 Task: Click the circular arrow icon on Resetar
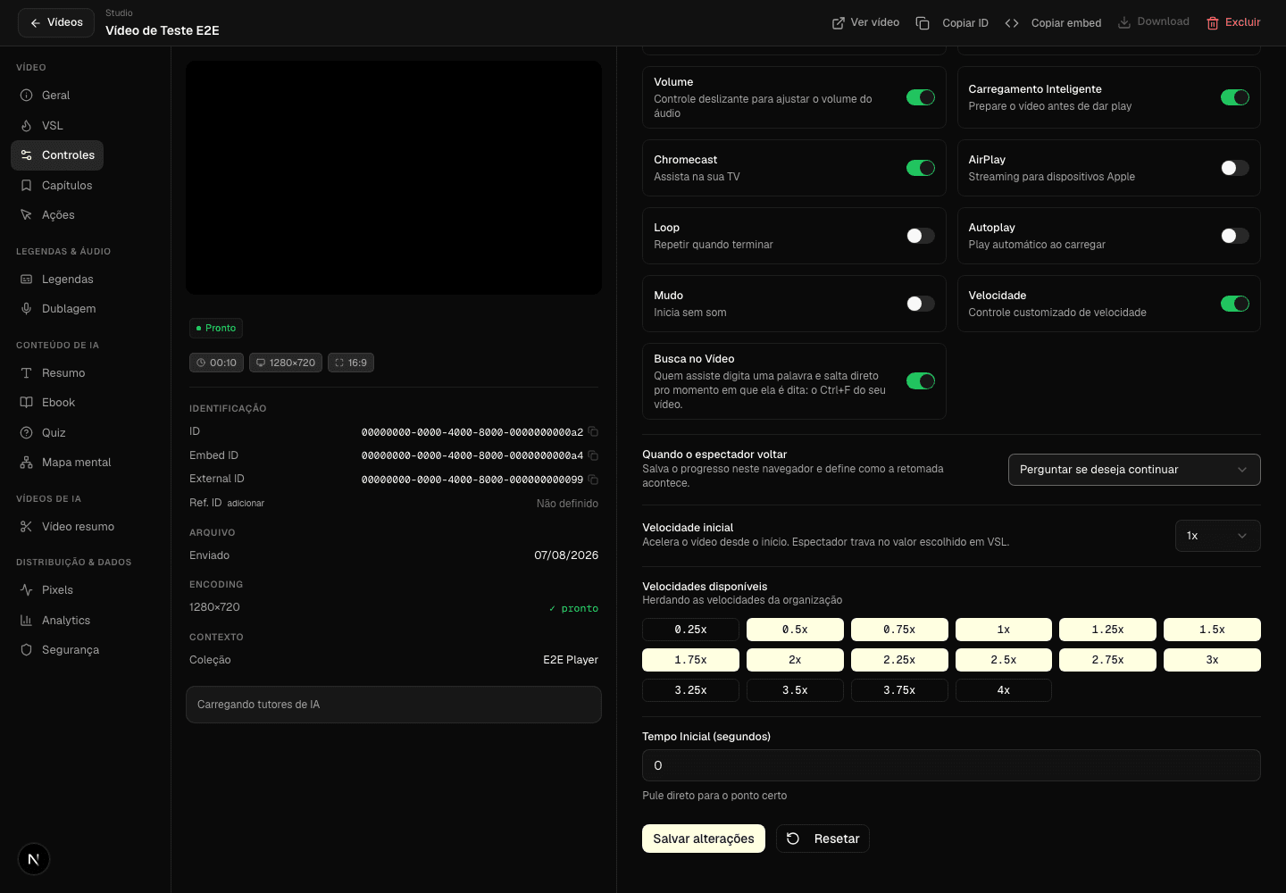(x=793, y=839)
